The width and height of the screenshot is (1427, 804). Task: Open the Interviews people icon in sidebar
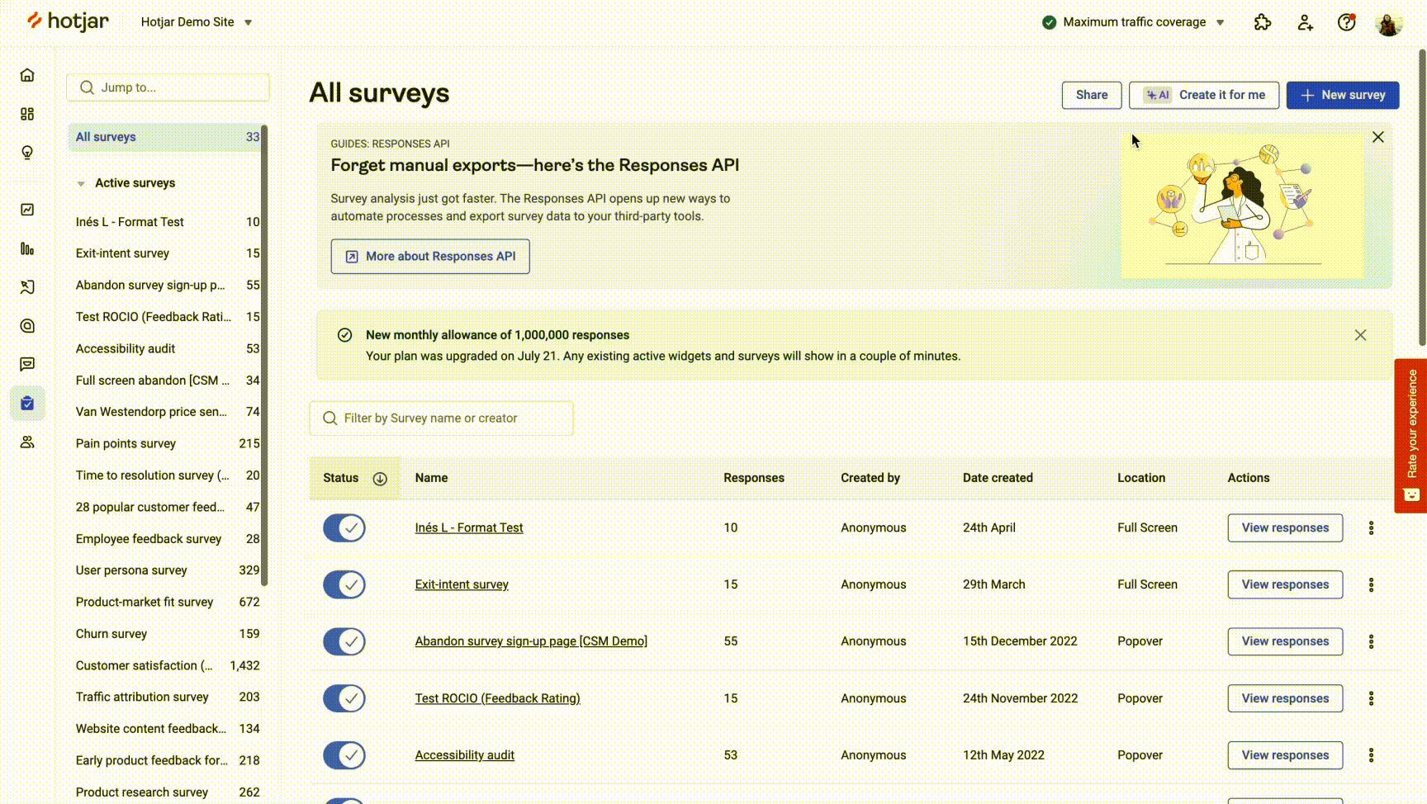[27, 442]
